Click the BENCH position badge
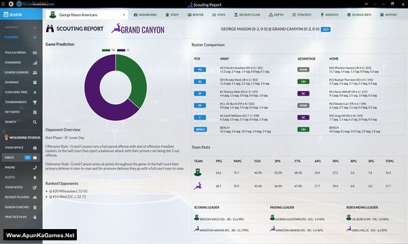 click(x=200, y=129)
